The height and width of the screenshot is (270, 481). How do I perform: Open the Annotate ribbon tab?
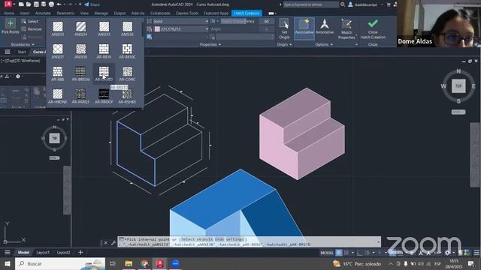tap(43, 13)
